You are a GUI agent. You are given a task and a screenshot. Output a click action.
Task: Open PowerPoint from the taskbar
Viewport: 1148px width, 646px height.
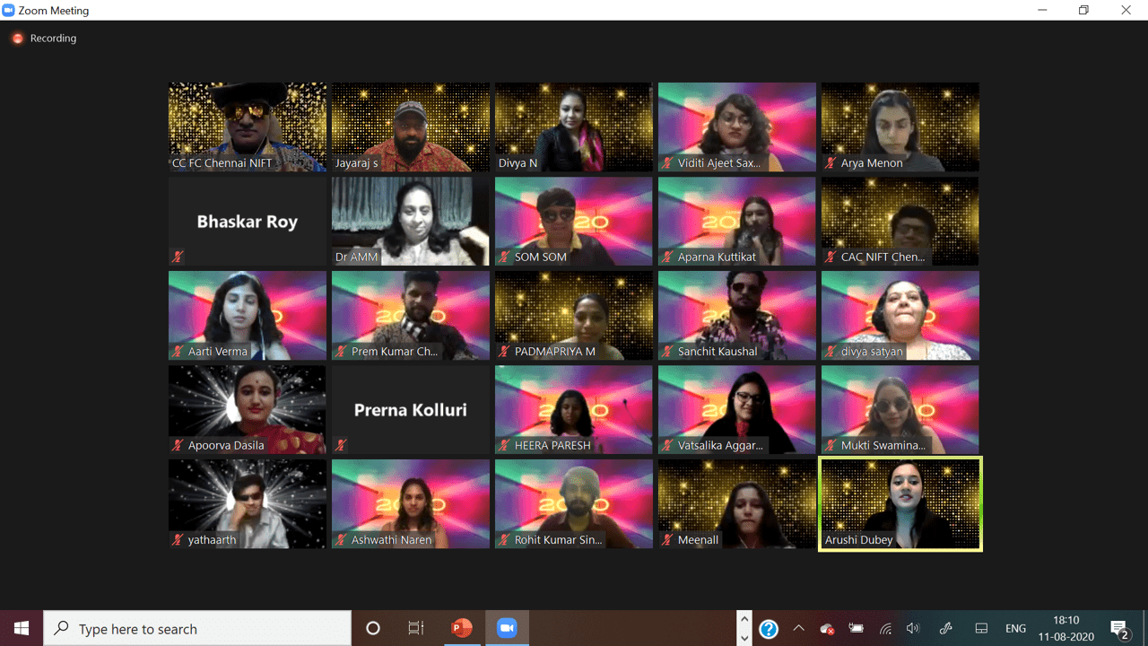[462, 628]
